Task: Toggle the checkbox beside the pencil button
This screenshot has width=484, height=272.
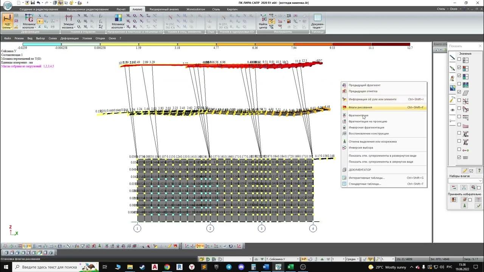Action: pos(472,171)
